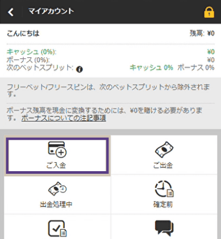This screenshot has width=221, height=239.
Task: Open info icon beside 次のベットスプリット
Action: pyautogui.click(x=79, y=69)
